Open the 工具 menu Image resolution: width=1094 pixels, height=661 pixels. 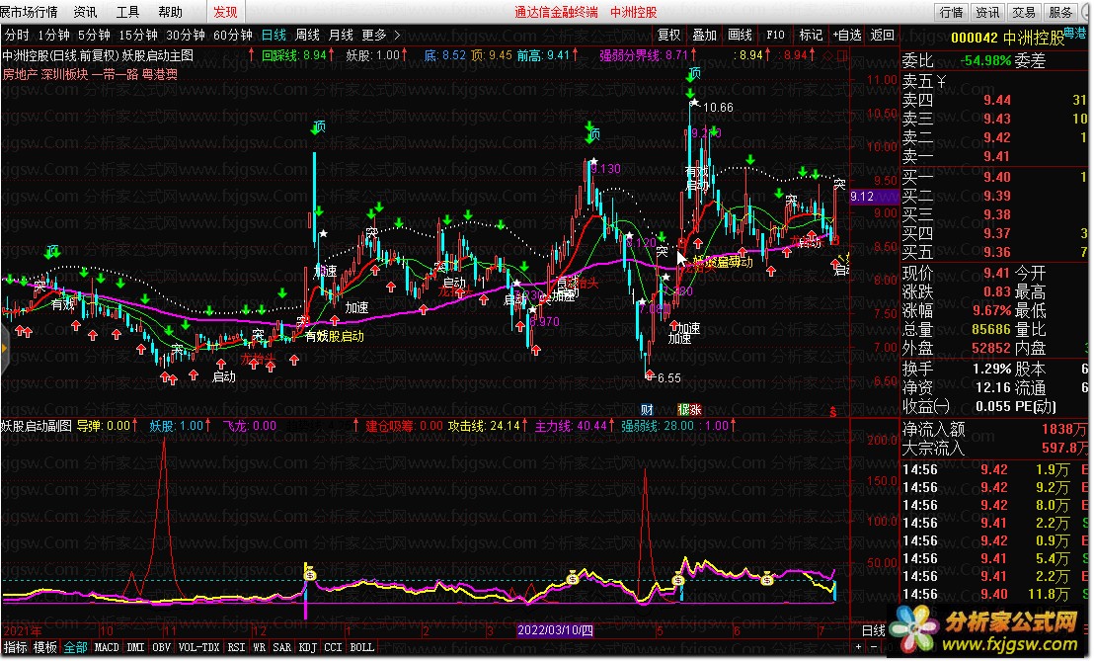127,12
